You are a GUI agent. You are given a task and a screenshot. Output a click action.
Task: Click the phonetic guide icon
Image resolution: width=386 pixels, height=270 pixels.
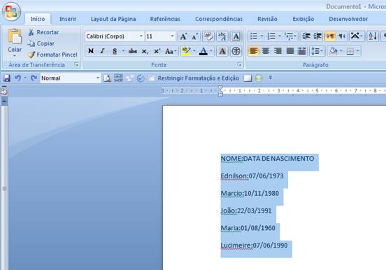click(x=222, y=36)
